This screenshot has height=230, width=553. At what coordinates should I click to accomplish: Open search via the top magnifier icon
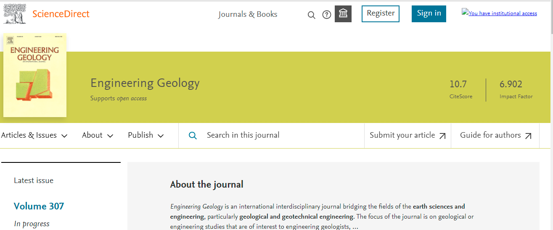(x=311, y=15)
